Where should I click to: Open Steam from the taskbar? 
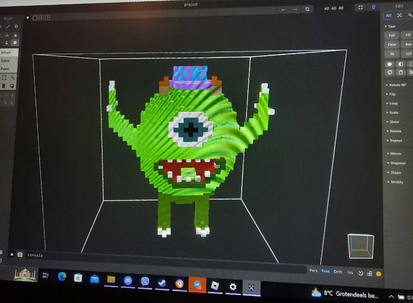[162, 282]
